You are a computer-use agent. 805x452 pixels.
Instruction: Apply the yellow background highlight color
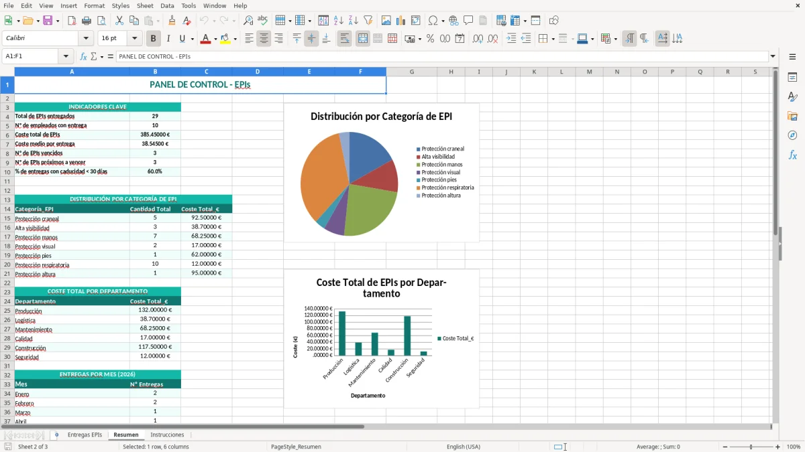(x=225, y=39)
